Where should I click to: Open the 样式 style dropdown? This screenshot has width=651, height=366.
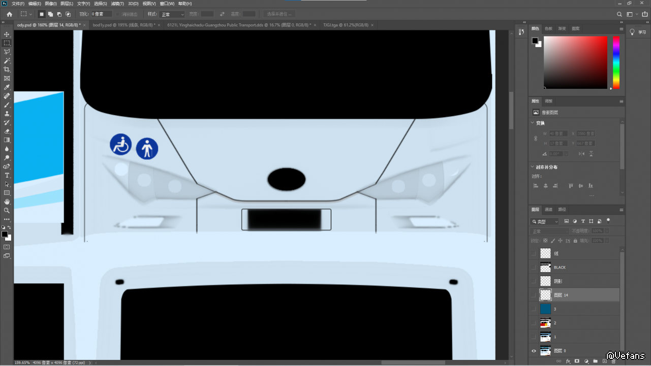(x=172, y=14)
